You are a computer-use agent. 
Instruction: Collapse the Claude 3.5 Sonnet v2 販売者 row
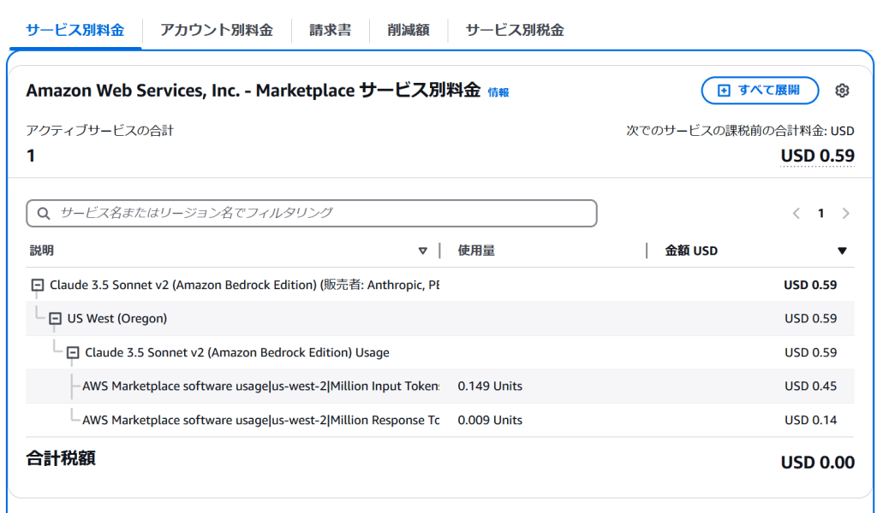38,286
